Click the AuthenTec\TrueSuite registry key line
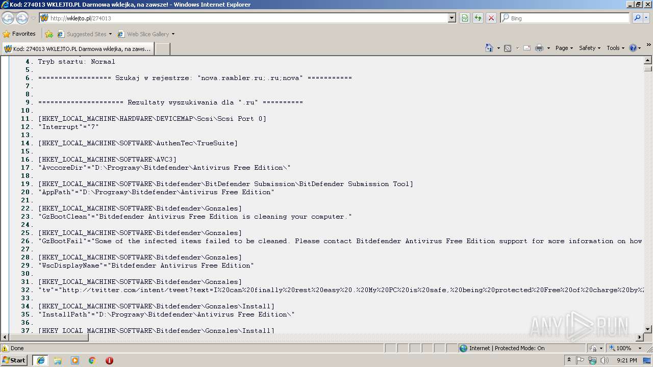 [x=138, y=143]
